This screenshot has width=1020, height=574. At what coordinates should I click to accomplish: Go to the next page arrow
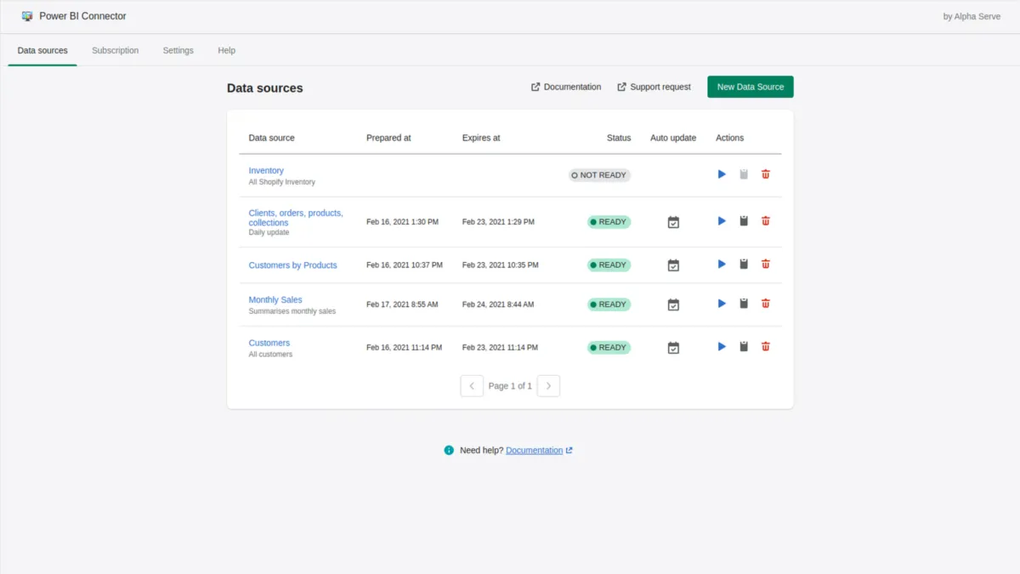coord(548,386)
